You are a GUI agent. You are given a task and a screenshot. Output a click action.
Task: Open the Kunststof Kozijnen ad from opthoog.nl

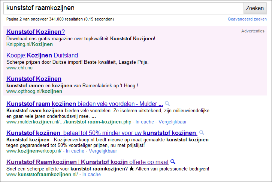click(34, 79)
